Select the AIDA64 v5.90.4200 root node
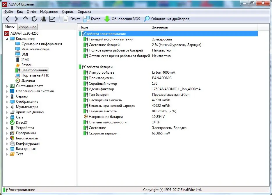Screen dimensions: 272x195 24,33
